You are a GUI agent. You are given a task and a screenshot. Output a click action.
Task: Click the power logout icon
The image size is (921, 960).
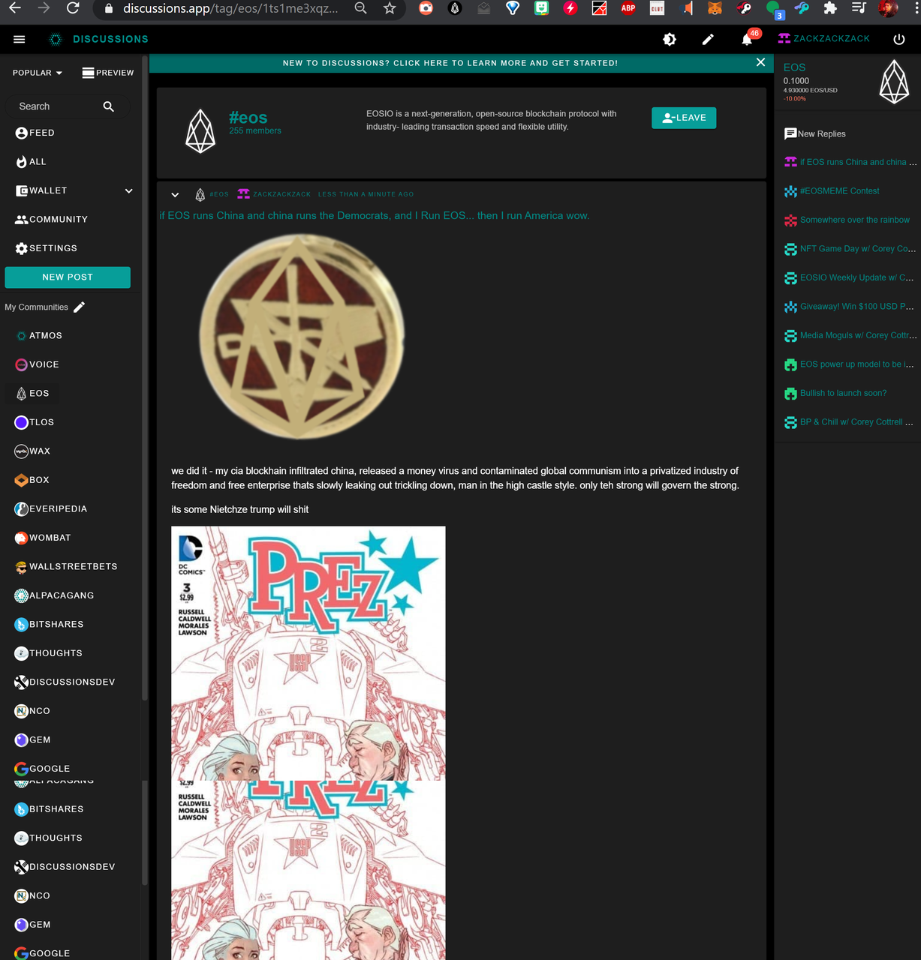click(899, 39)
